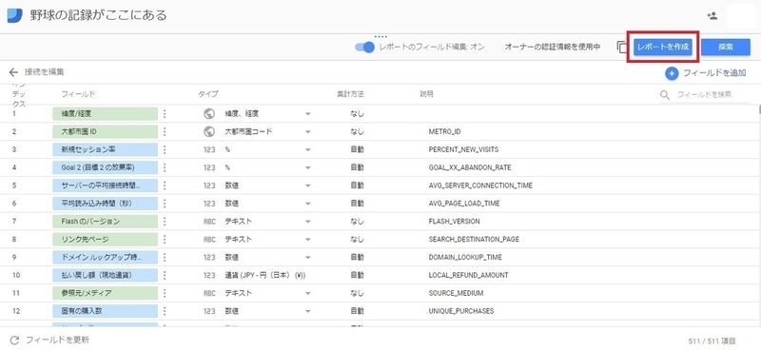Image resolution: width=761 pixels, height=351 pixels.
Task: Sort by タイプ column header
Action: [207, 94]
